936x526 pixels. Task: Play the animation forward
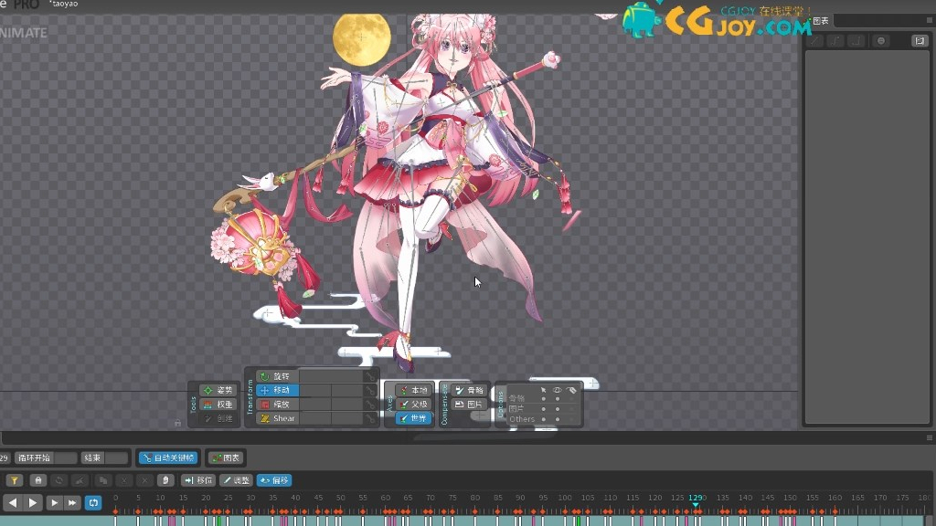coord(33,503)
